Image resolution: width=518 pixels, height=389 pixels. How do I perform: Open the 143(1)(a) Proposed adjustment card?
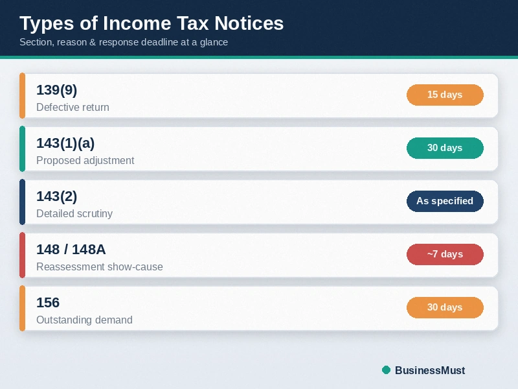(x=258, y=148)
